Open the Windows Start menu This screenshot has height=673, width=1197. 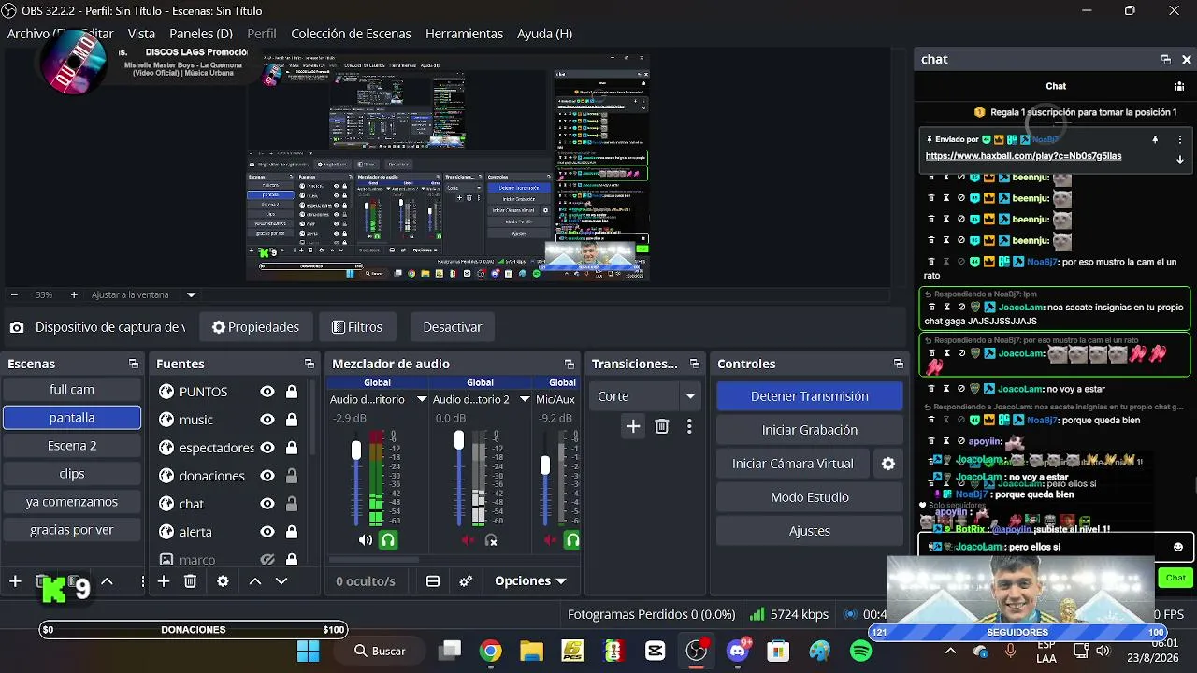click(308, 651)
